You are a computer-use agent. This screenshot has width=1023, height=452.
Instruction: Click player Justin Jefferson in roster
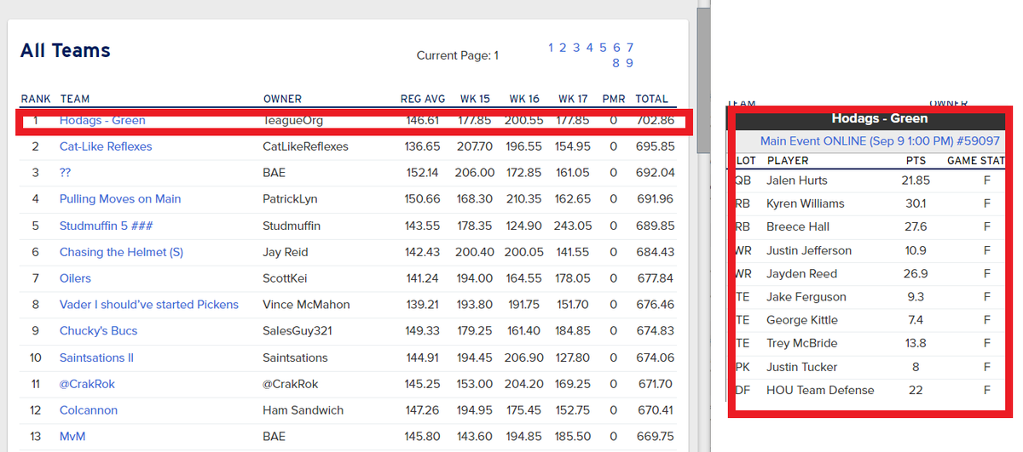[809, 250]
